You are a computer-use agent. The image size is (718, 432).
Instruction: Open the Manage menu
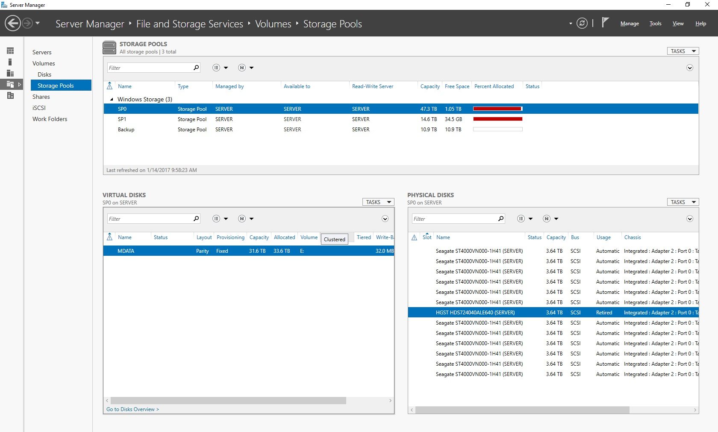click(x=629, y=24)
